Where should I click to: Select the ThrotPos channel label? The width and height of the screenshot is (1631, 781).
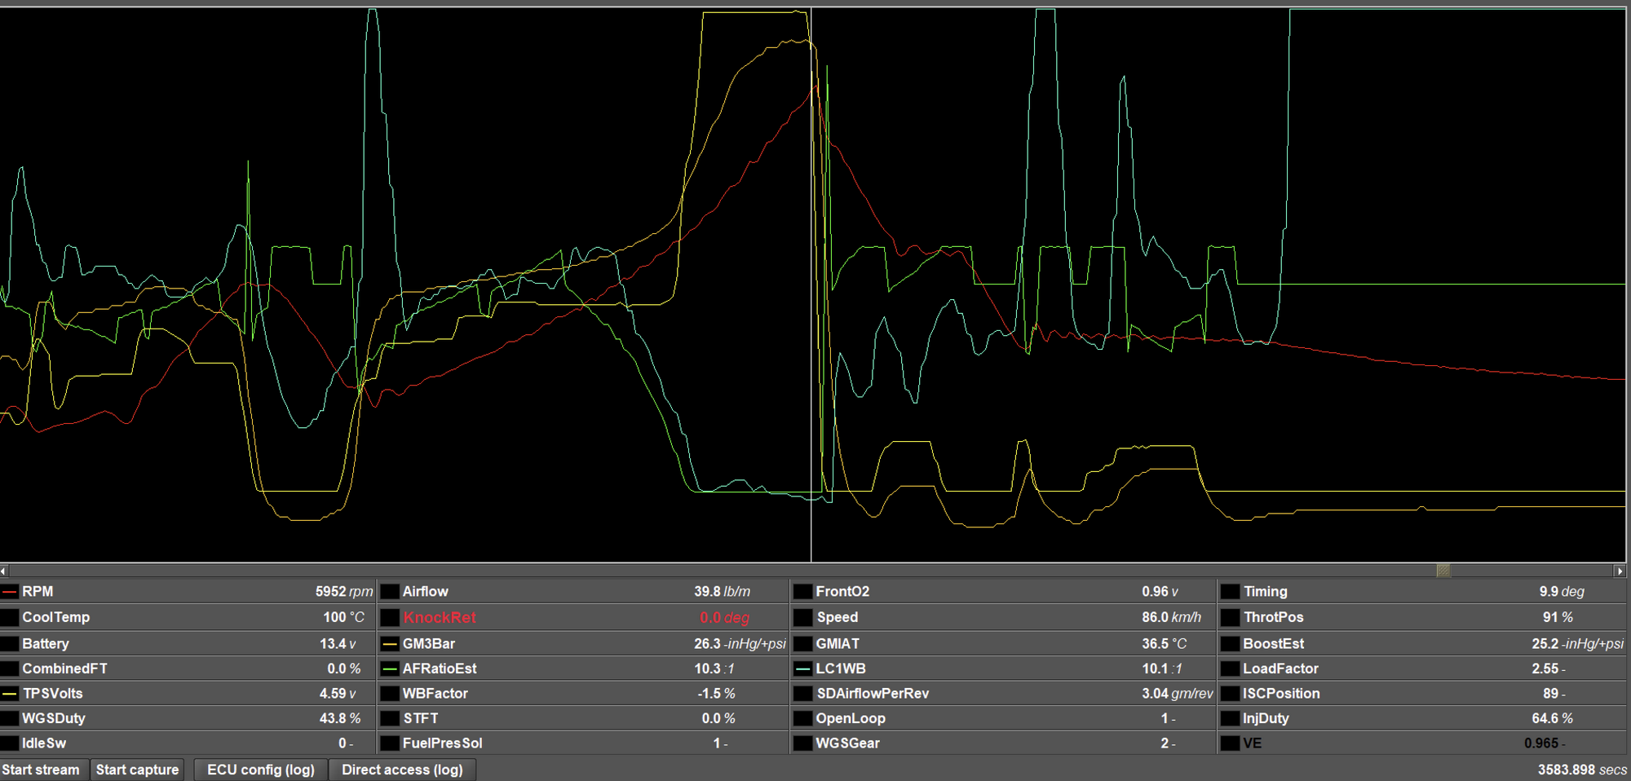click(1273, 617)
